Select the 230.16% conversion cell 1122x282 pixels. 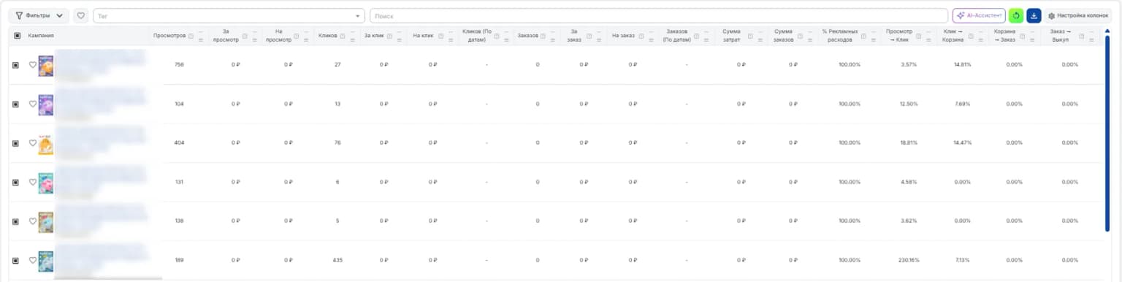pos(909,260)
